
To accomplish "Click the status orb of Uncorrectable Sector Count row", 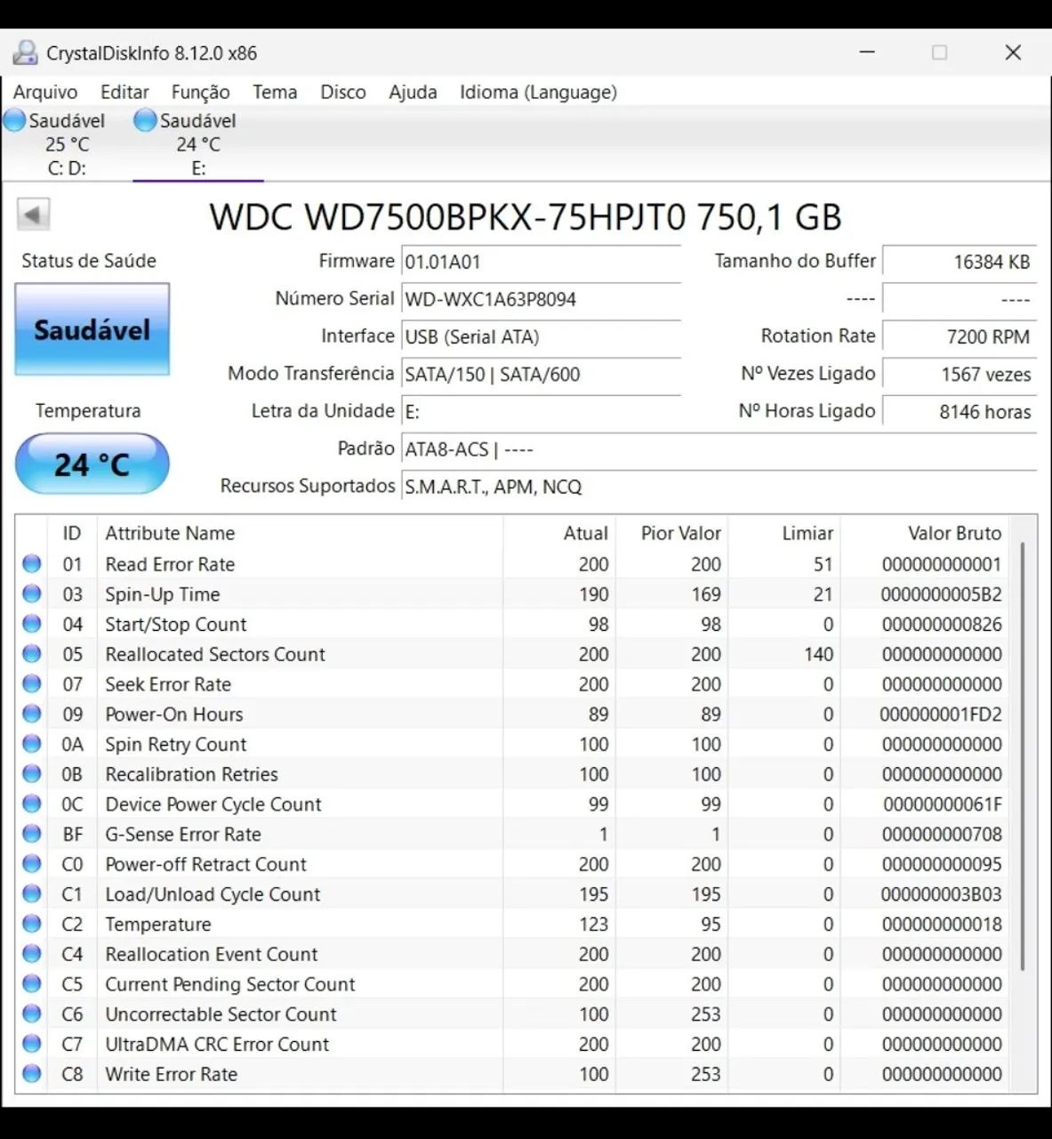I will point(32,1014).
